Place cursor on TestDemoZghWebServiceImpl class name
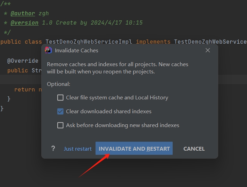This screenshot has height=187, width=247. pyautogui.click(x=89, y=42)
